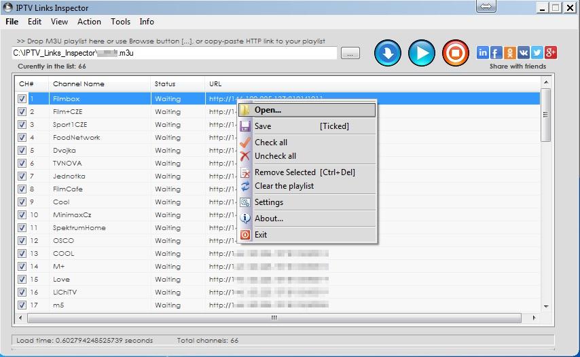Image resolution: width=580 pixels, height=357 pixels.
Task: Click the orange stop button
Action: (x=455, y=53)
